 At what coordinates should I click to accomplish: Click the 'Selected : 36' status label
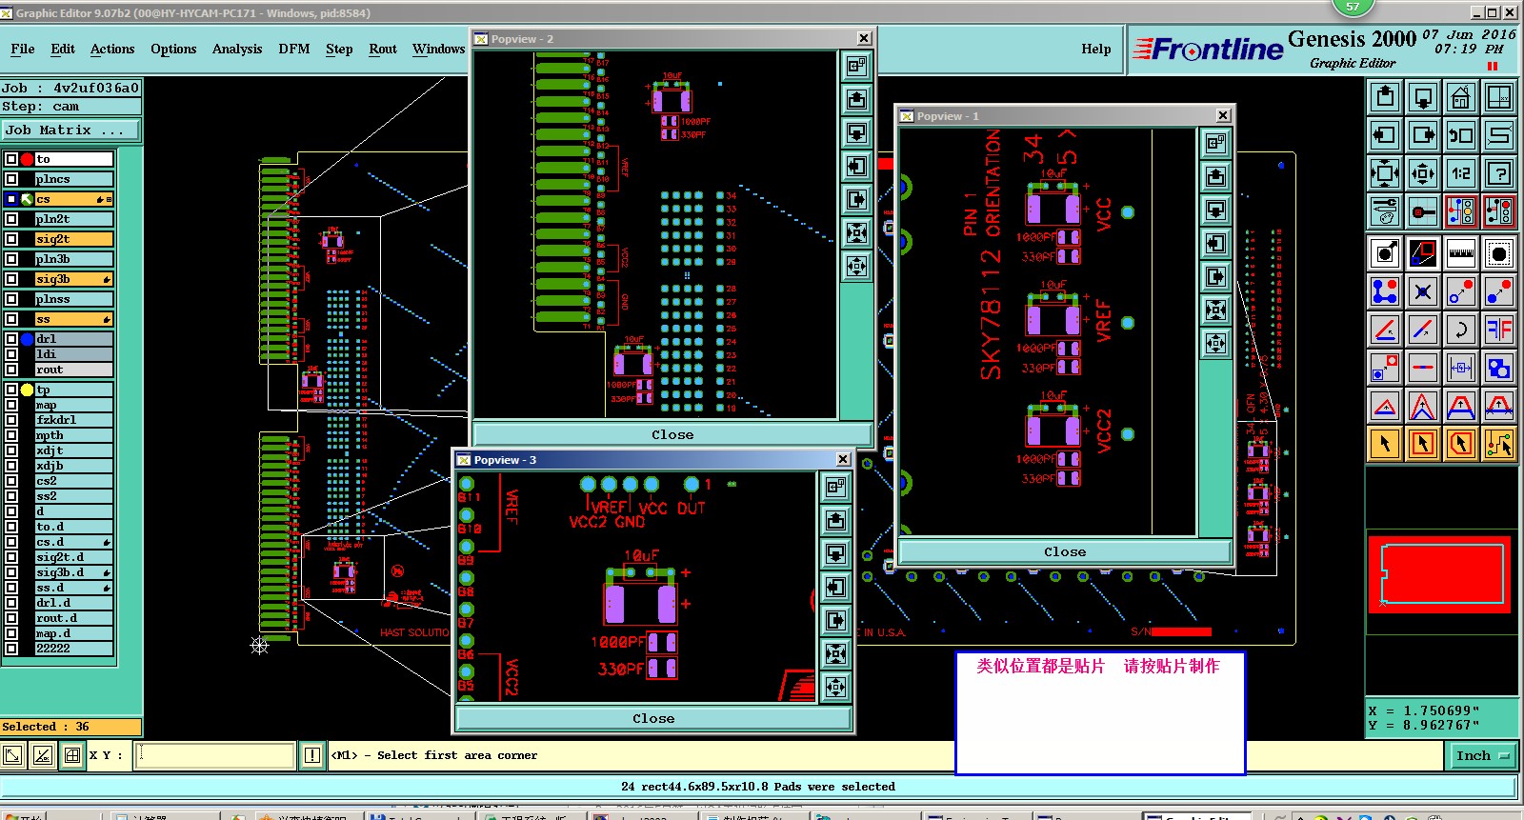click(x=70, y=727)
